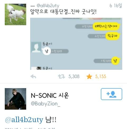View the 5,155 favorites count
This screenshot has height=129, width=127.
[x=101, y=76]
